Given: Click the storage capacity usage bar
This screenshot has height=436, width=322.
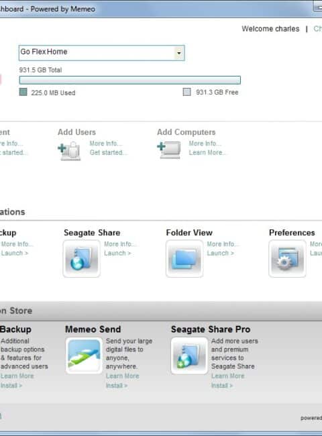Looking at the screenshot, I should point(130,80).
